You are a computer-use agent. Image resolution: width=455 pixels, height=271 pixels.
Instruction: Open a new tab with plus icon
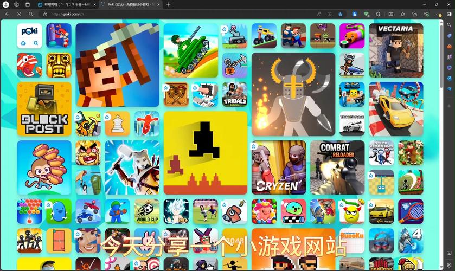pyautogui.click(x=168, y=4)
